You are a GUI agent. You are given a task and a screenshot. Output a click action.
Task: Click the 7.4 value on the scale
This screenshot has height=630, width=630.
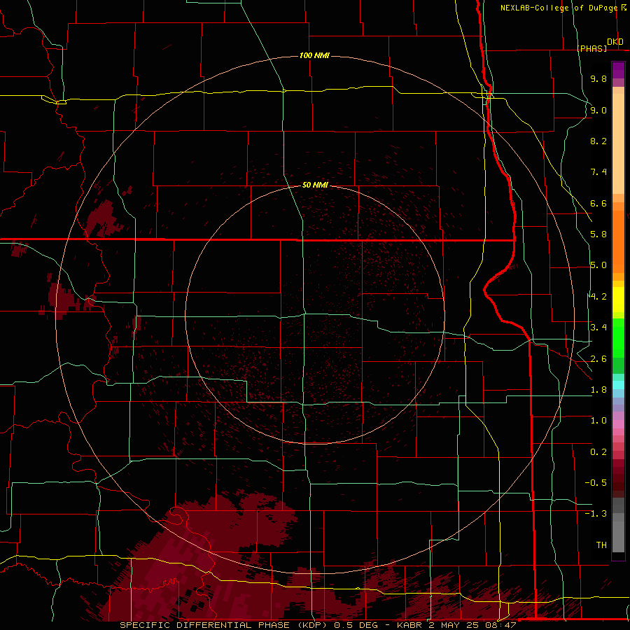598,172
